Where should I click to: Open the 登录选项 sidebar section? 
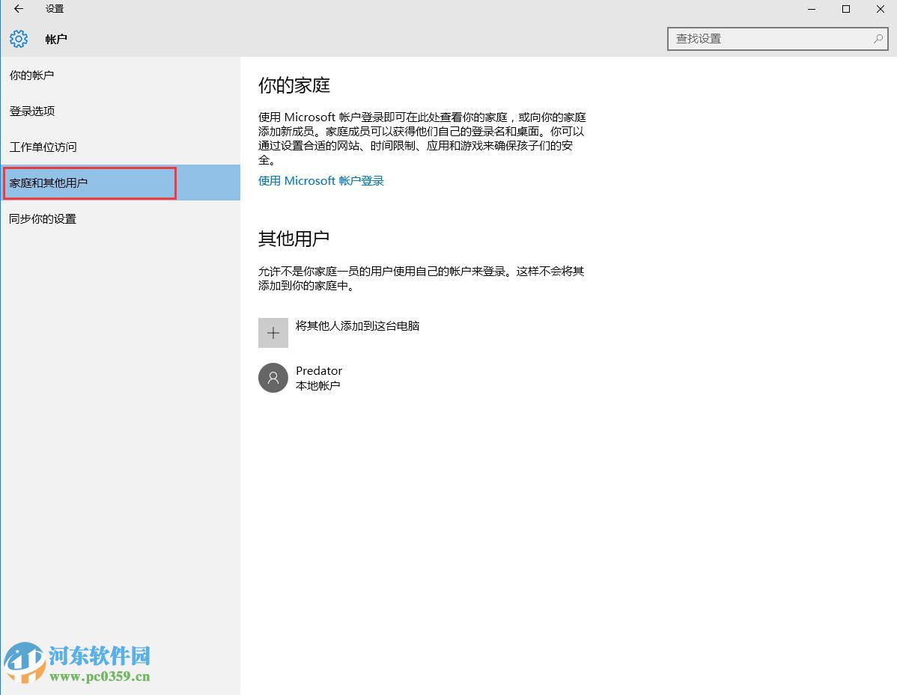click(x=31, y=111)
